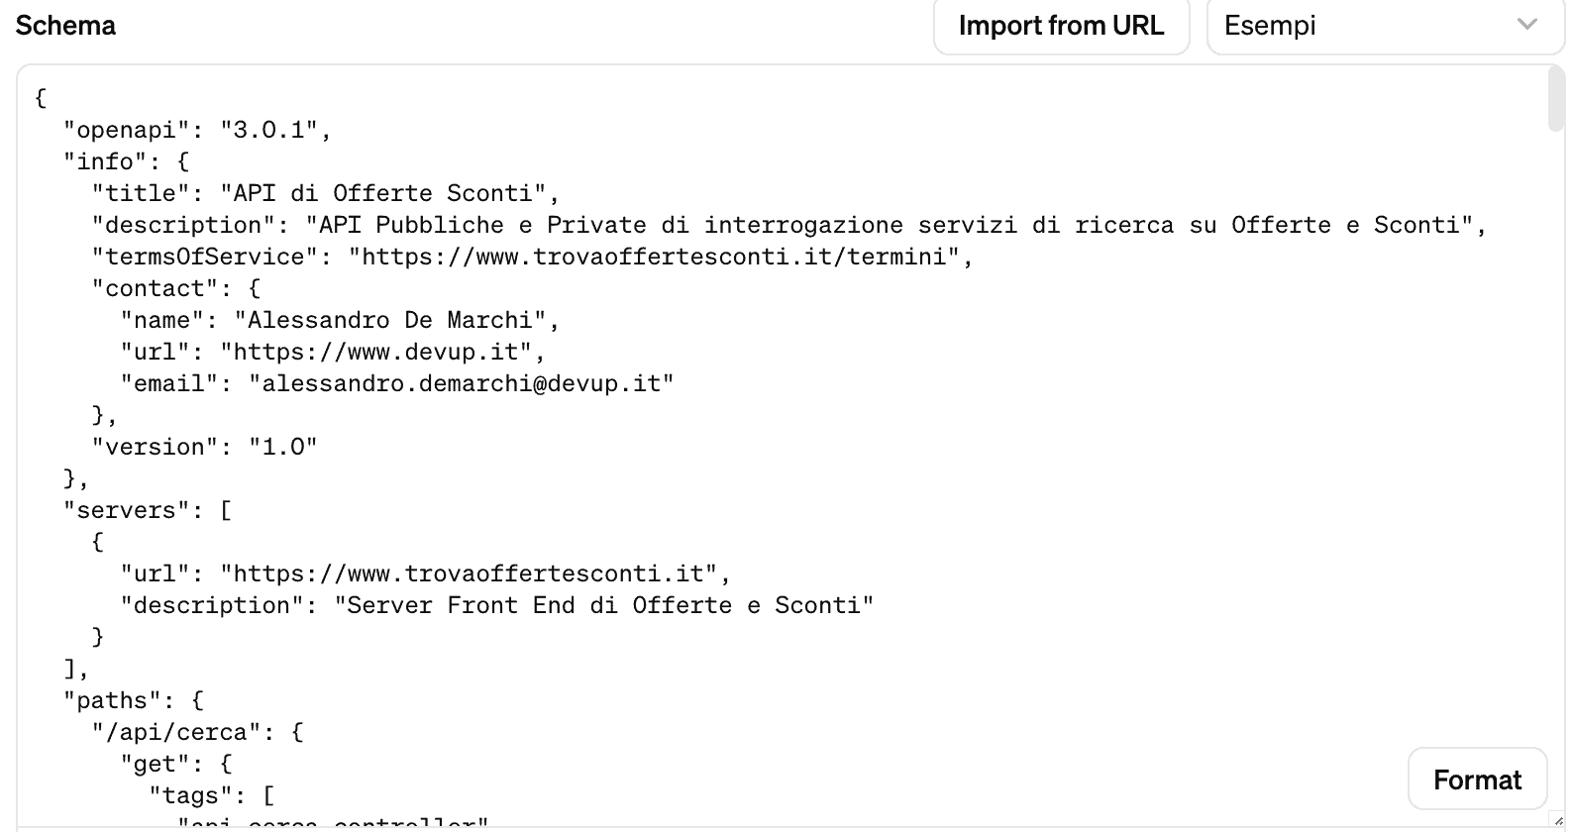Screen dimensions: 1573x832
Task: Click the textarea resize handle corner
Action: [1559, 820]
